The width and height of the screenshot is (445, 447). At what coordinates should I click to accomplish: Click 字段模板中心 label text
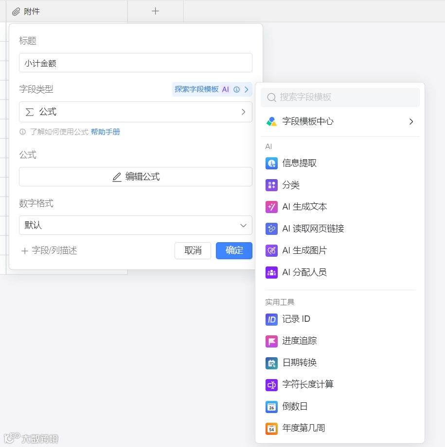308,121
